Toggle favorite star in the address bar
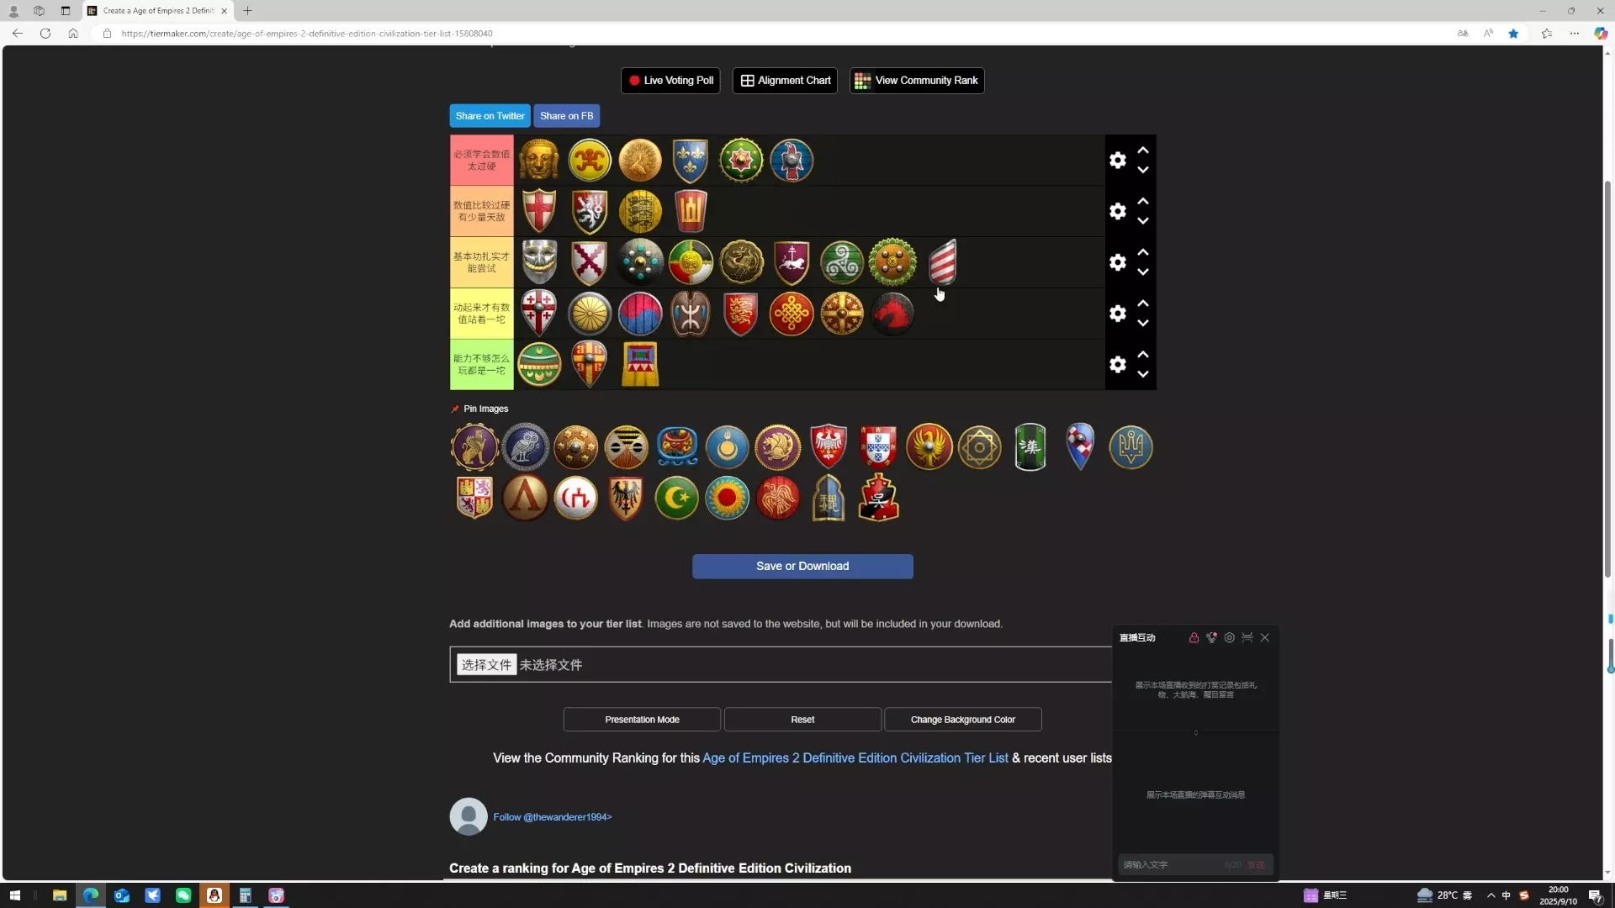 tap(1513, 34)
